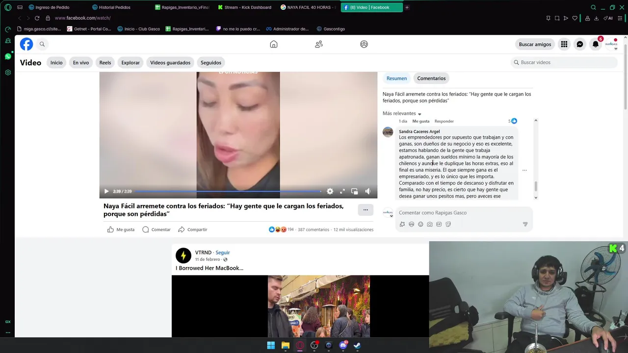Insert a GIF in the comment
Viewport: 628px width, 353px height.
click(x=439, y=224)
